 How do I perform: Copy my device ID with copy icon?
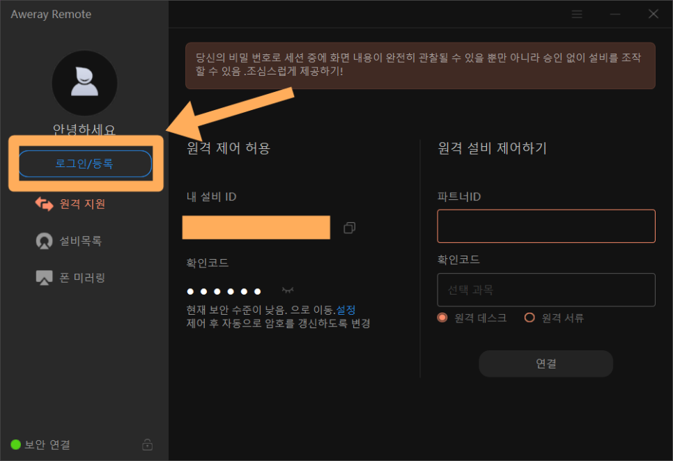tap(349, 228)
